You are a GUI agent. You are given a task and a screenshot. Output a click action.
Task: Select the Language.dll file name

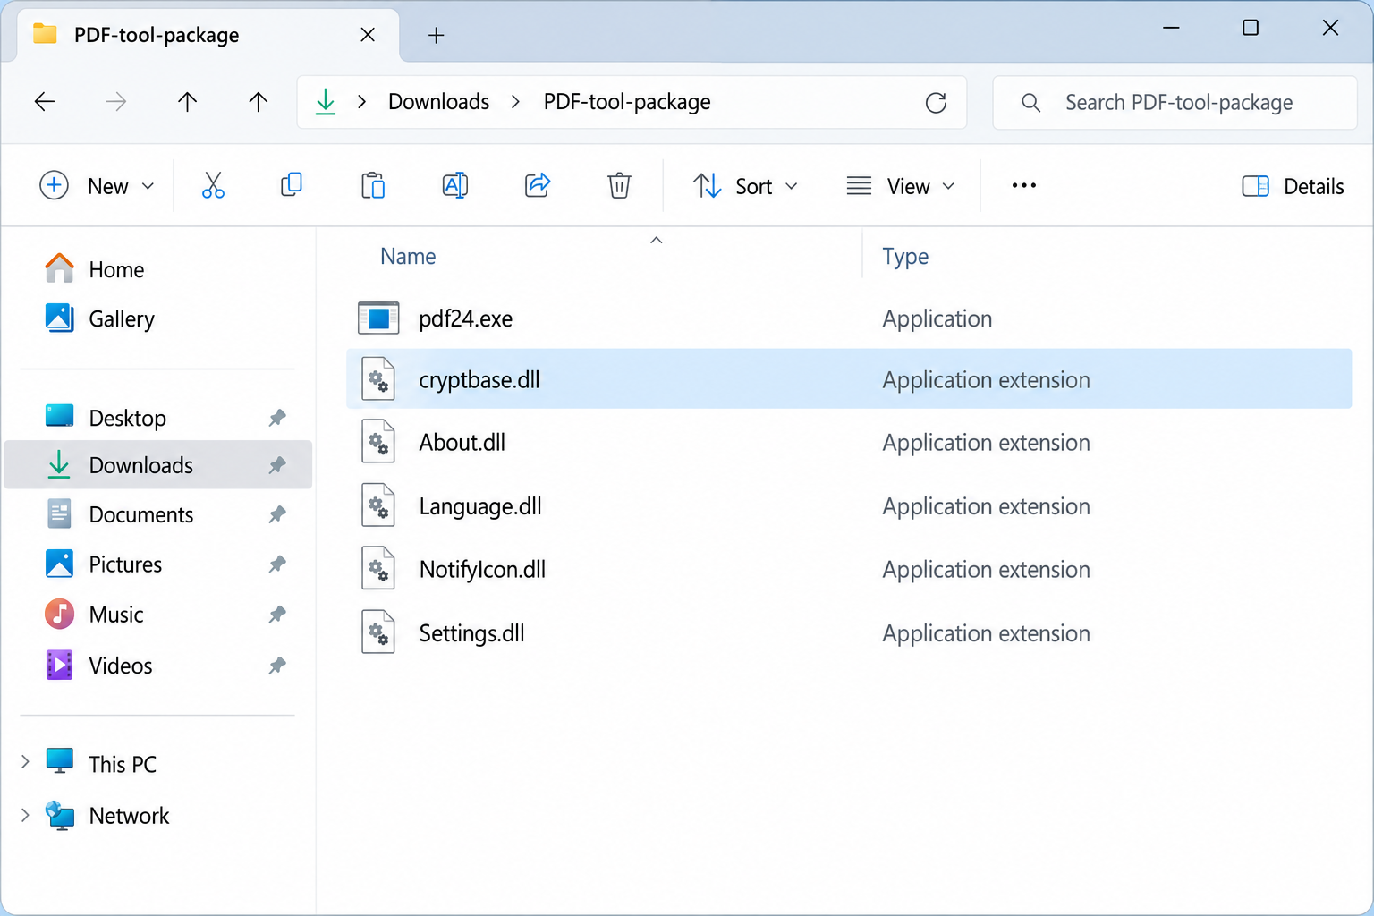pos(480,507)
